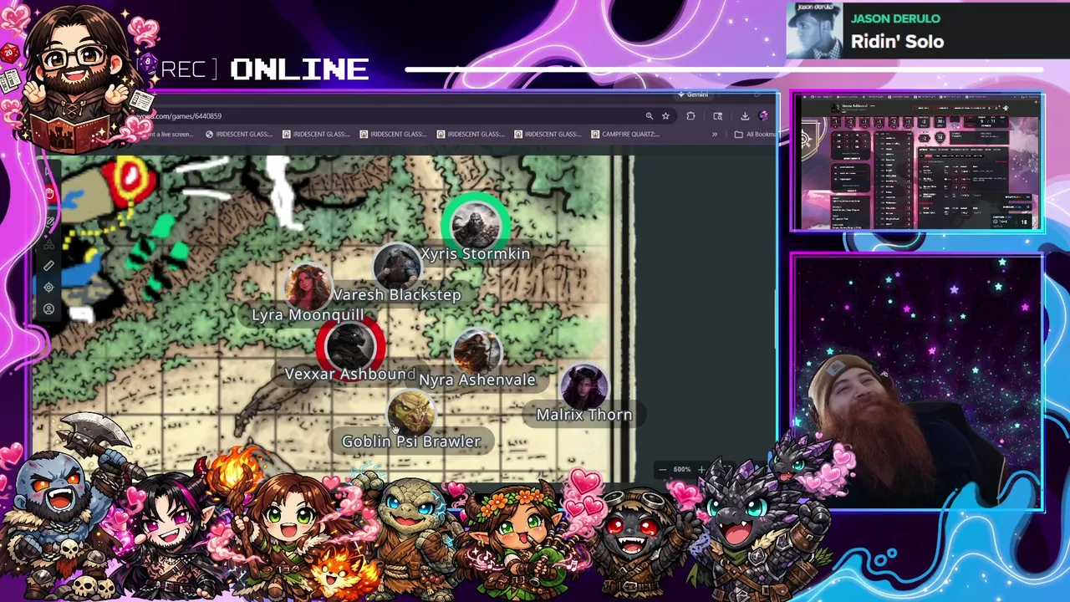Screen dimensions: 1070x602
Task: Click the Ridin' Solo song title
Action: [x=897, y=42]
